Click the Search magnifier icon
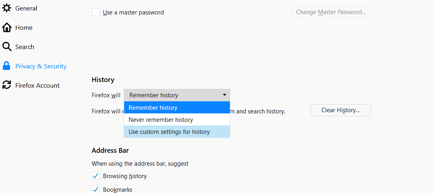The width and height of the screenshot is (434, 193). pyautogui.click(x=7, y=47)
